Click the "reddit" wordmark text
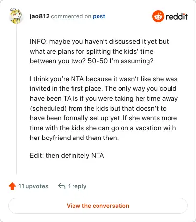This screenshot has width=196, height=222. tap(176, 16)
